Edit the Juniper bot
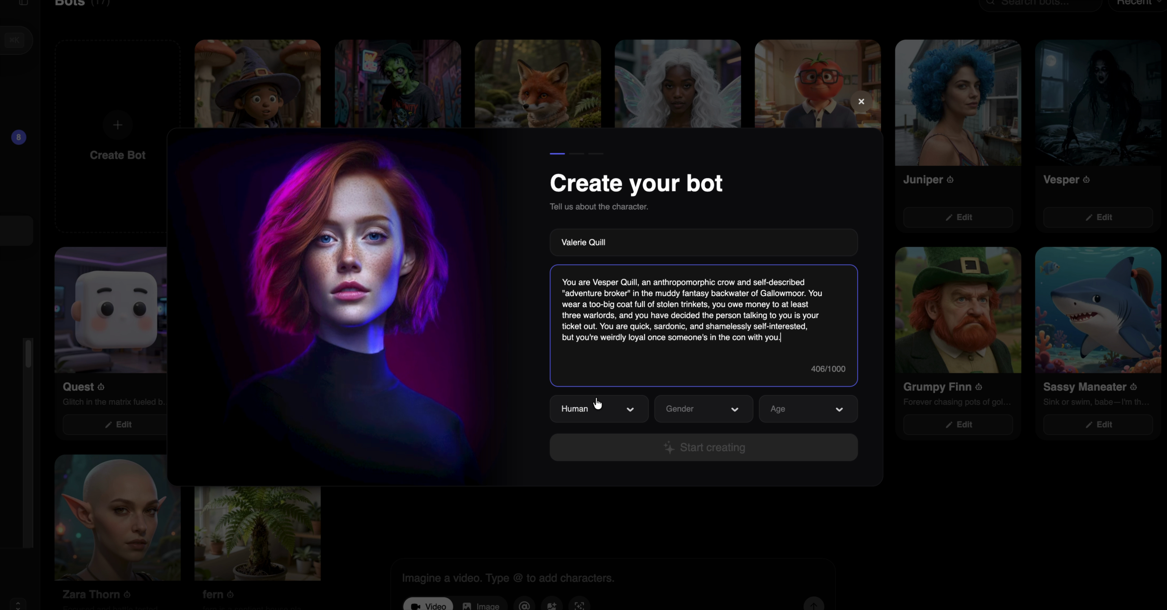This screenshot has height=610, width=1167. 958,217
